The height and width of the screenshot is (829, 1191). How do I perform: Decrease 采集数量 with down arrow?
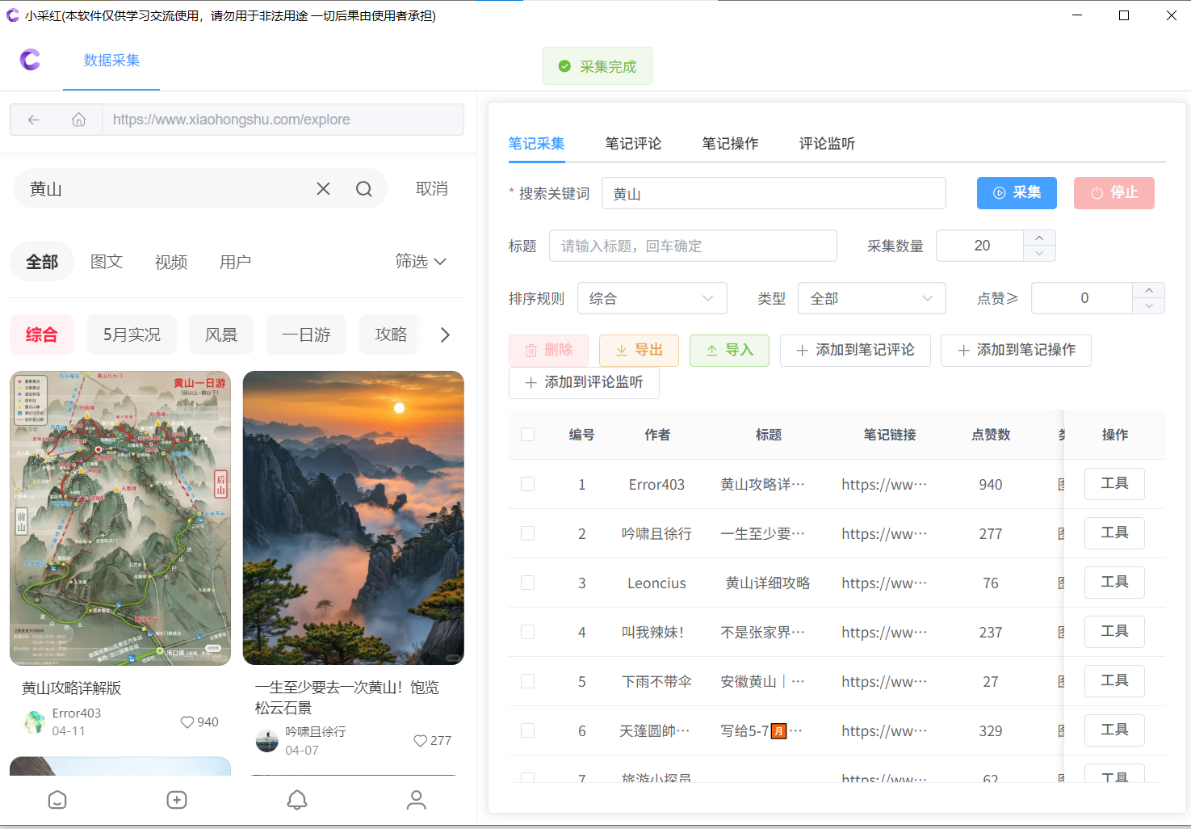point(1039,253)
